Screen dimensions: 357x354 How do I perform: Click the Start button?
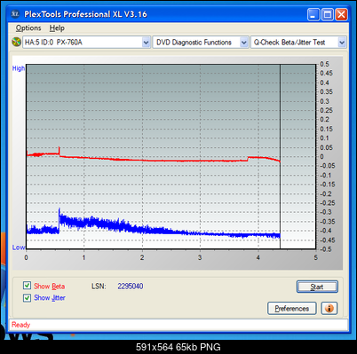click(x=317, y=287)
